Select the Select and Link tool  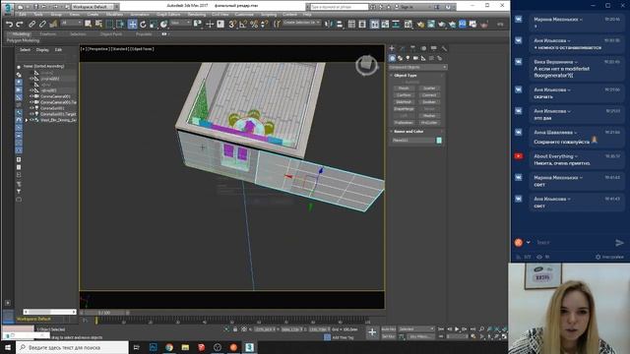pyautogui.click(x=31, y=24)
